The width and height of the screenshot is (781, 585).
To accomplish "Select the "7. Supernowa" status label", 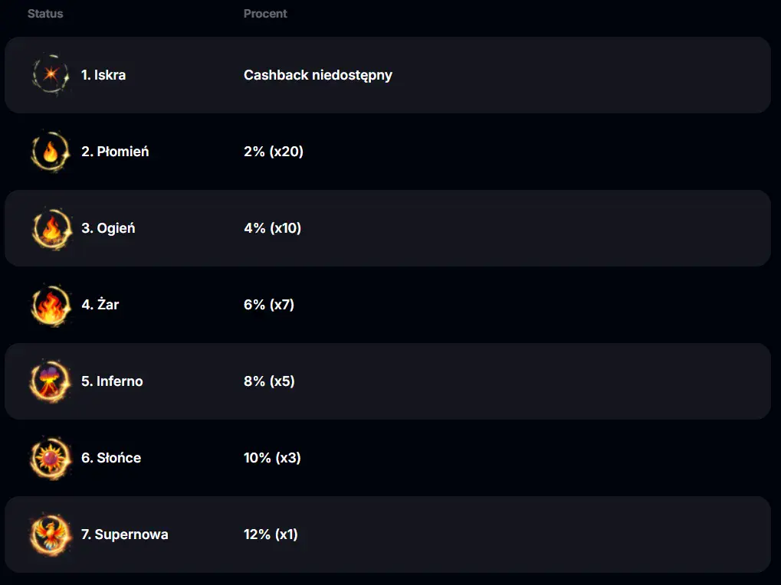I will 125,534.
